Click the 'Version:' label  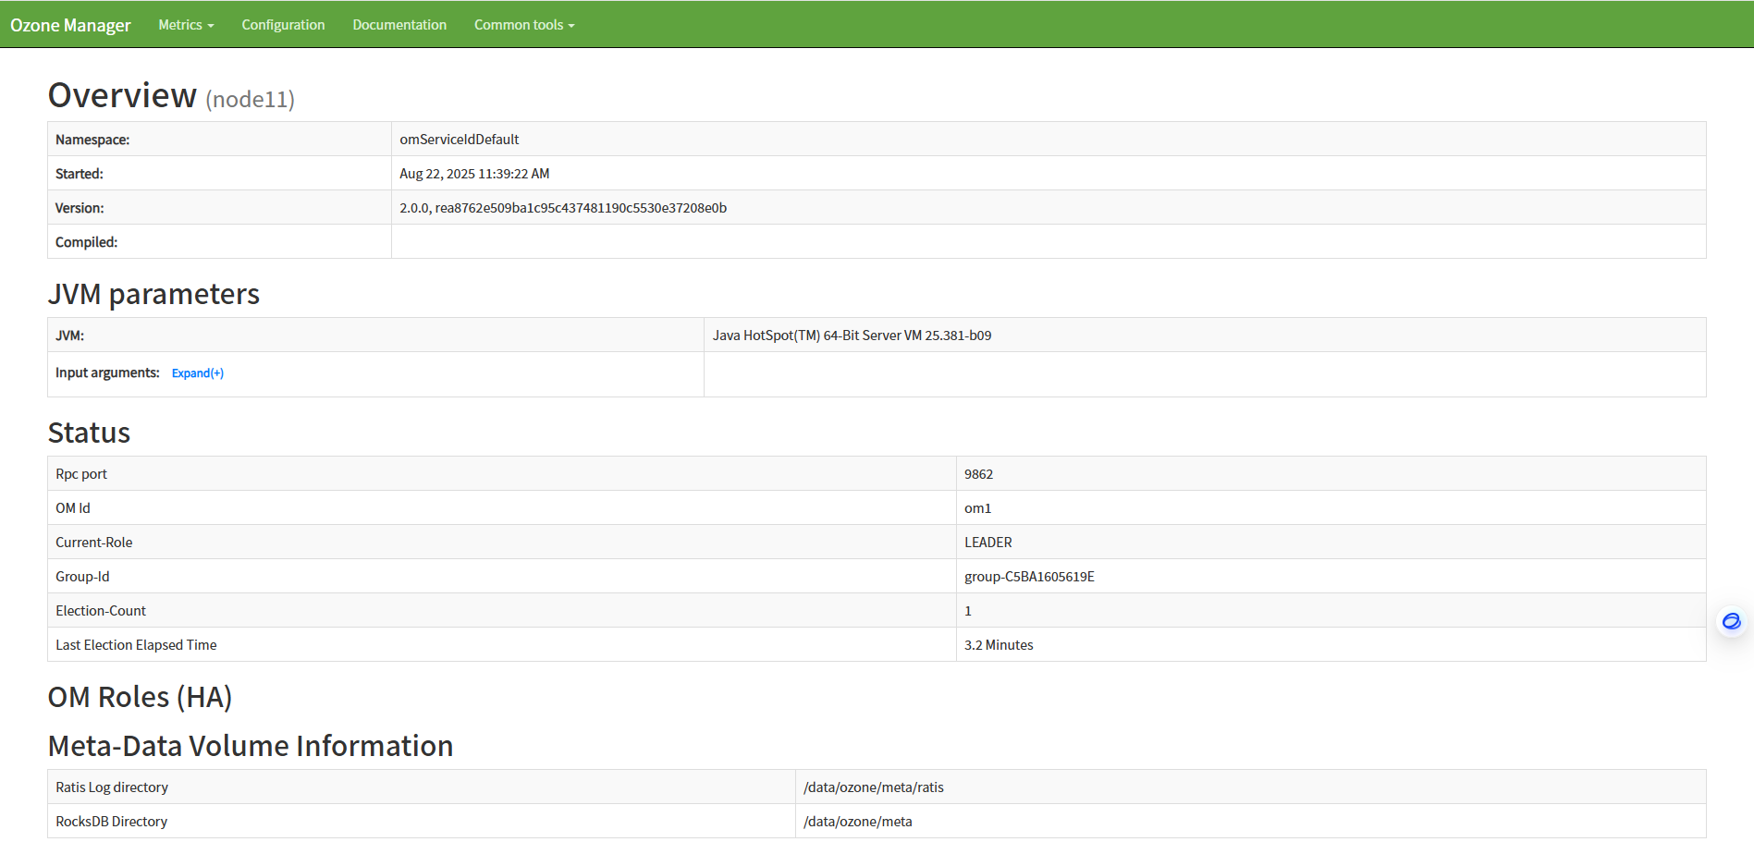(80, 208)
